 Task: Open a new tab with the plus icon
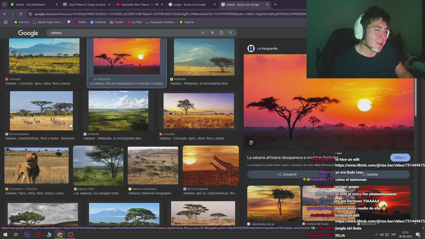pyautogui.click(x=275, y=5)
